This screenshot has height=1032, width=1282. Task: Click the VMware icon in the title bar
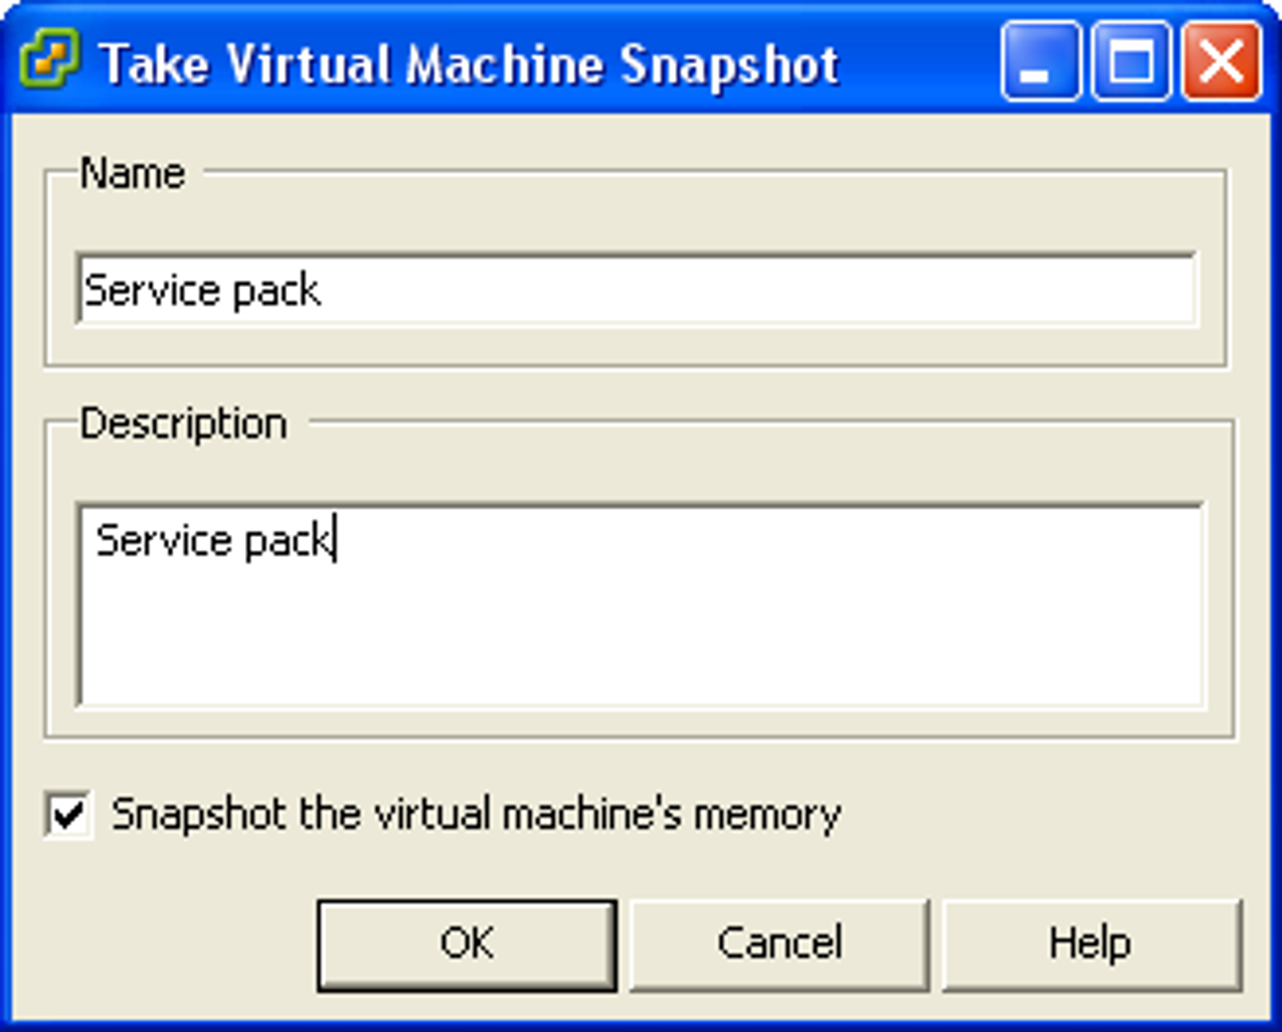[x=49, y=58]
